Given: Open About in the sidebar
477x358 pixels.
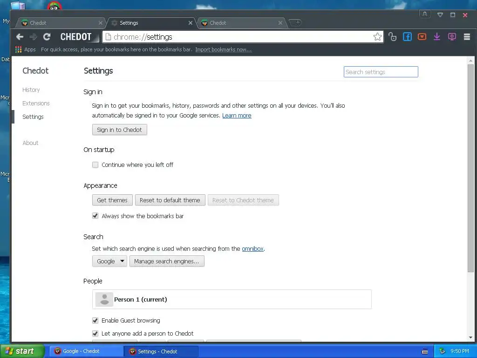Looking at the screenshot, I should click(x=30, y=143).
